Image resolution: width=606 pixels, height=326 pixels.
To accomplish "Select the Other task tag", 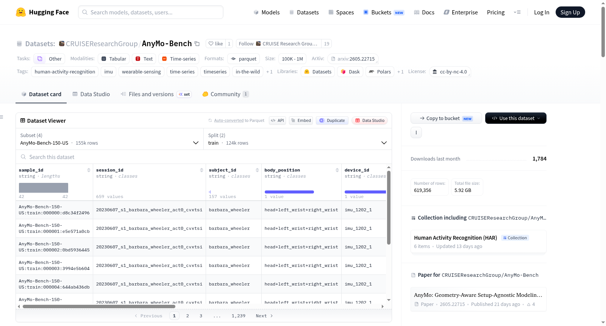I will pos(49,59).
